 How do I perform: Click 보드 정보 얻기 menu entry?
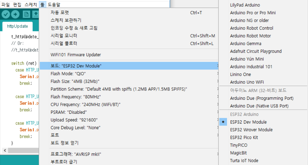tap(129, 143)
